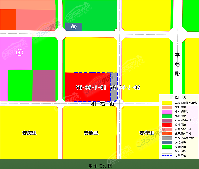Click the purple 社会福利用地 legend swatch
This screenshot has width=199, height=169.
pyautogui.click(x=167, y=120)
